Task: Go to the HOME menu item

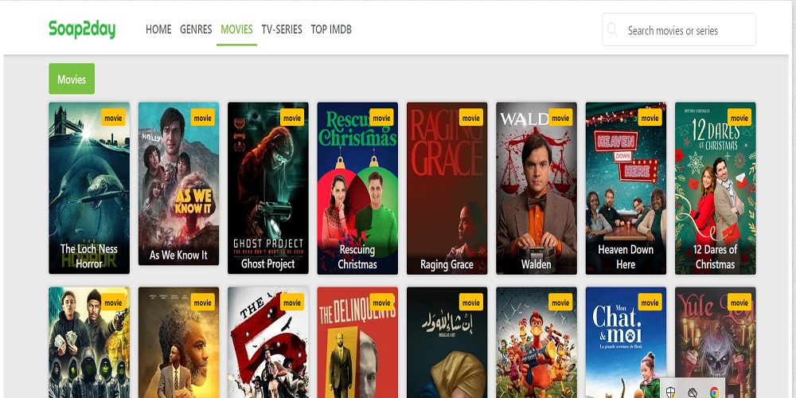Action: [x=158, y=29]
